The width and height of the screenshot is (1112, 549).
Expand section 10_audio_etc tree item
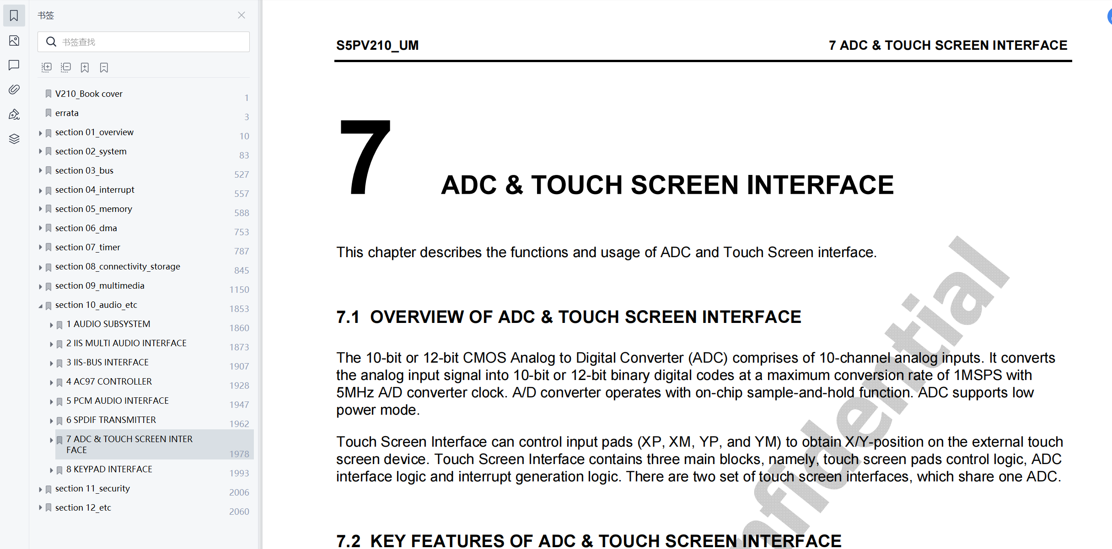coord(40,305)
